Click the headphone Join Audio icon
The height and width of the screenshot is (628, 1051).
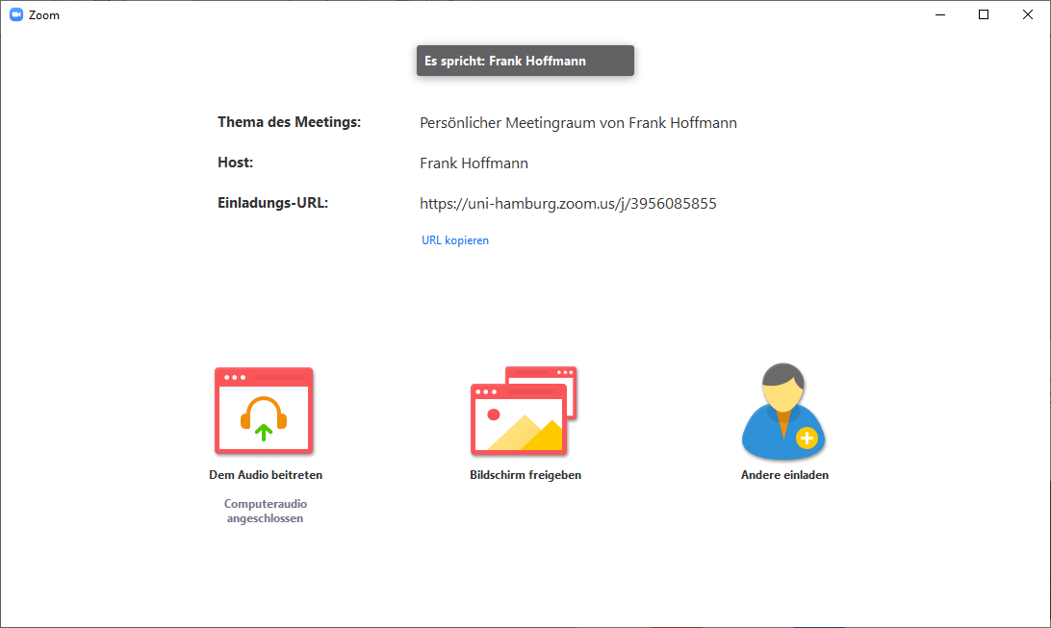coord(264,411)
